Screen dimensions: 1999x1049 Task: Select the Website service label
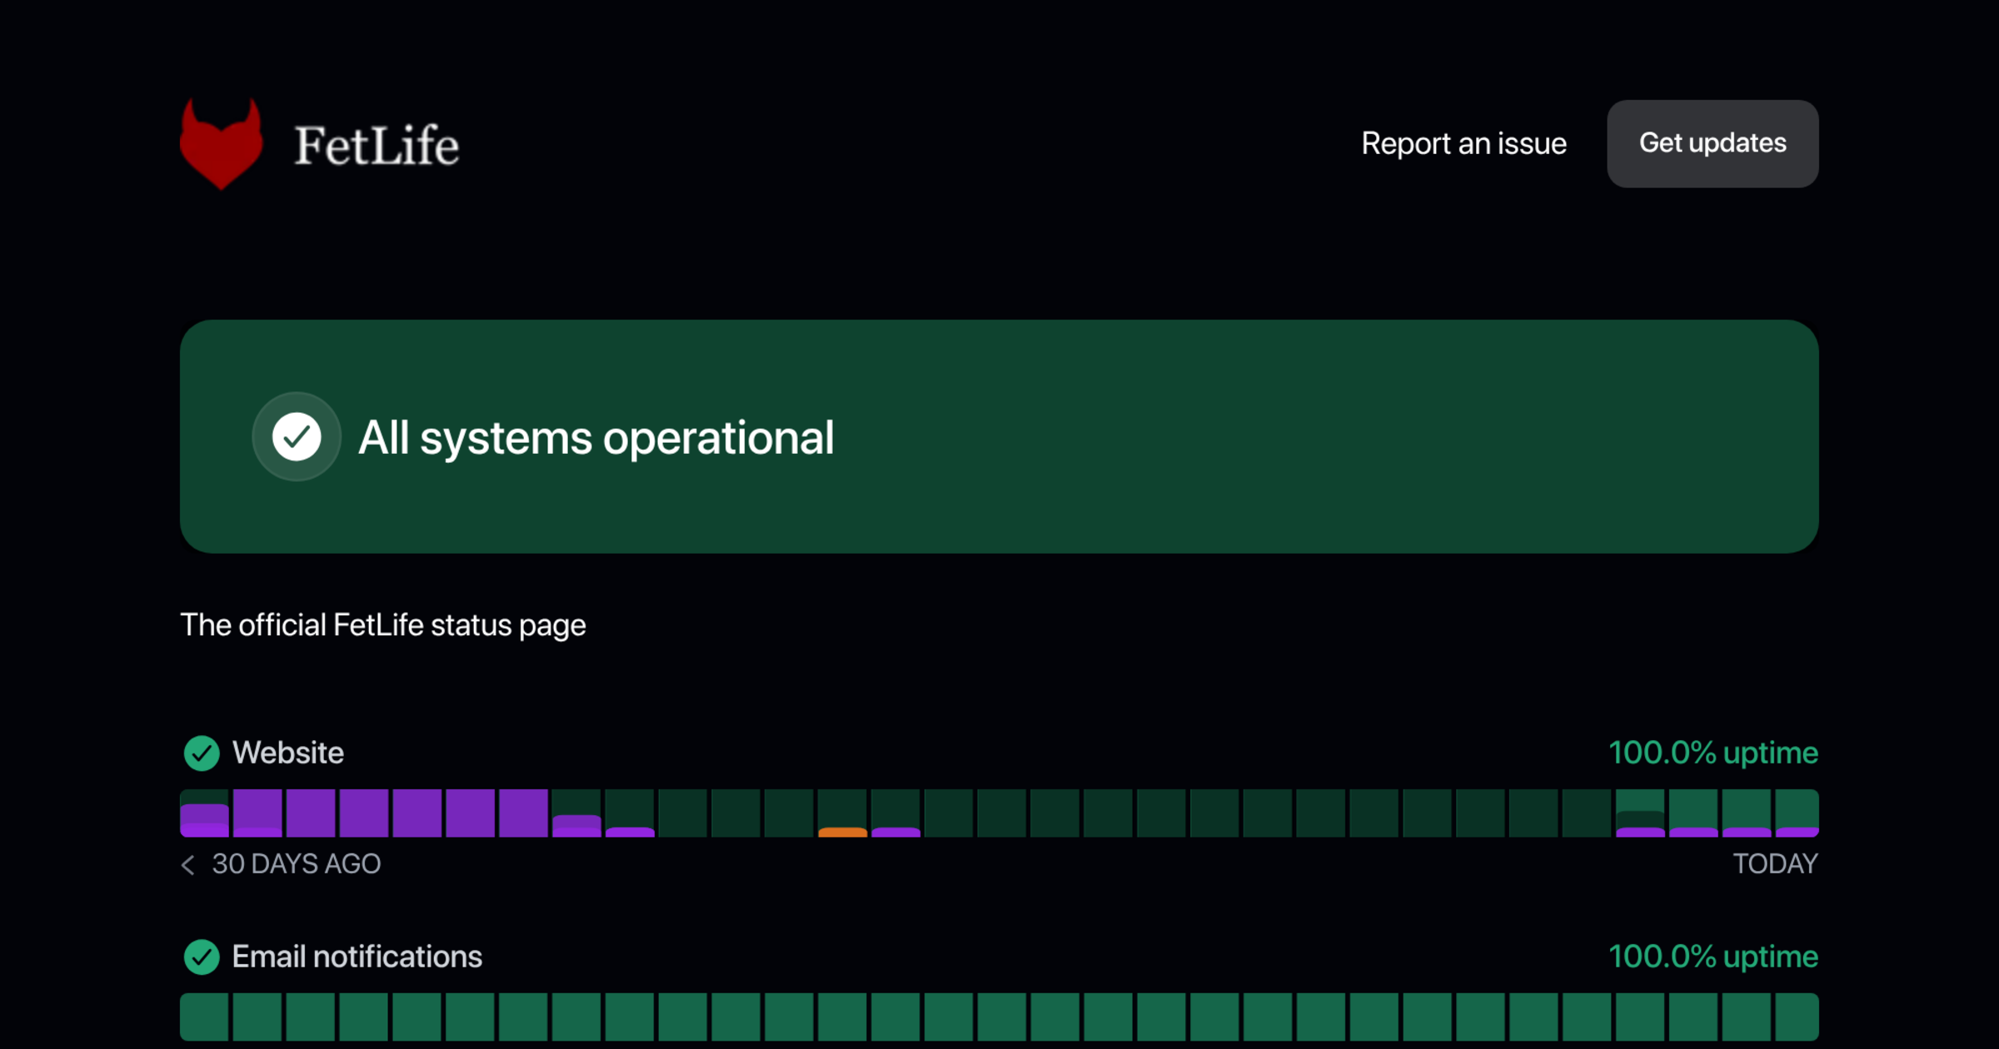[x=288, y=753]
